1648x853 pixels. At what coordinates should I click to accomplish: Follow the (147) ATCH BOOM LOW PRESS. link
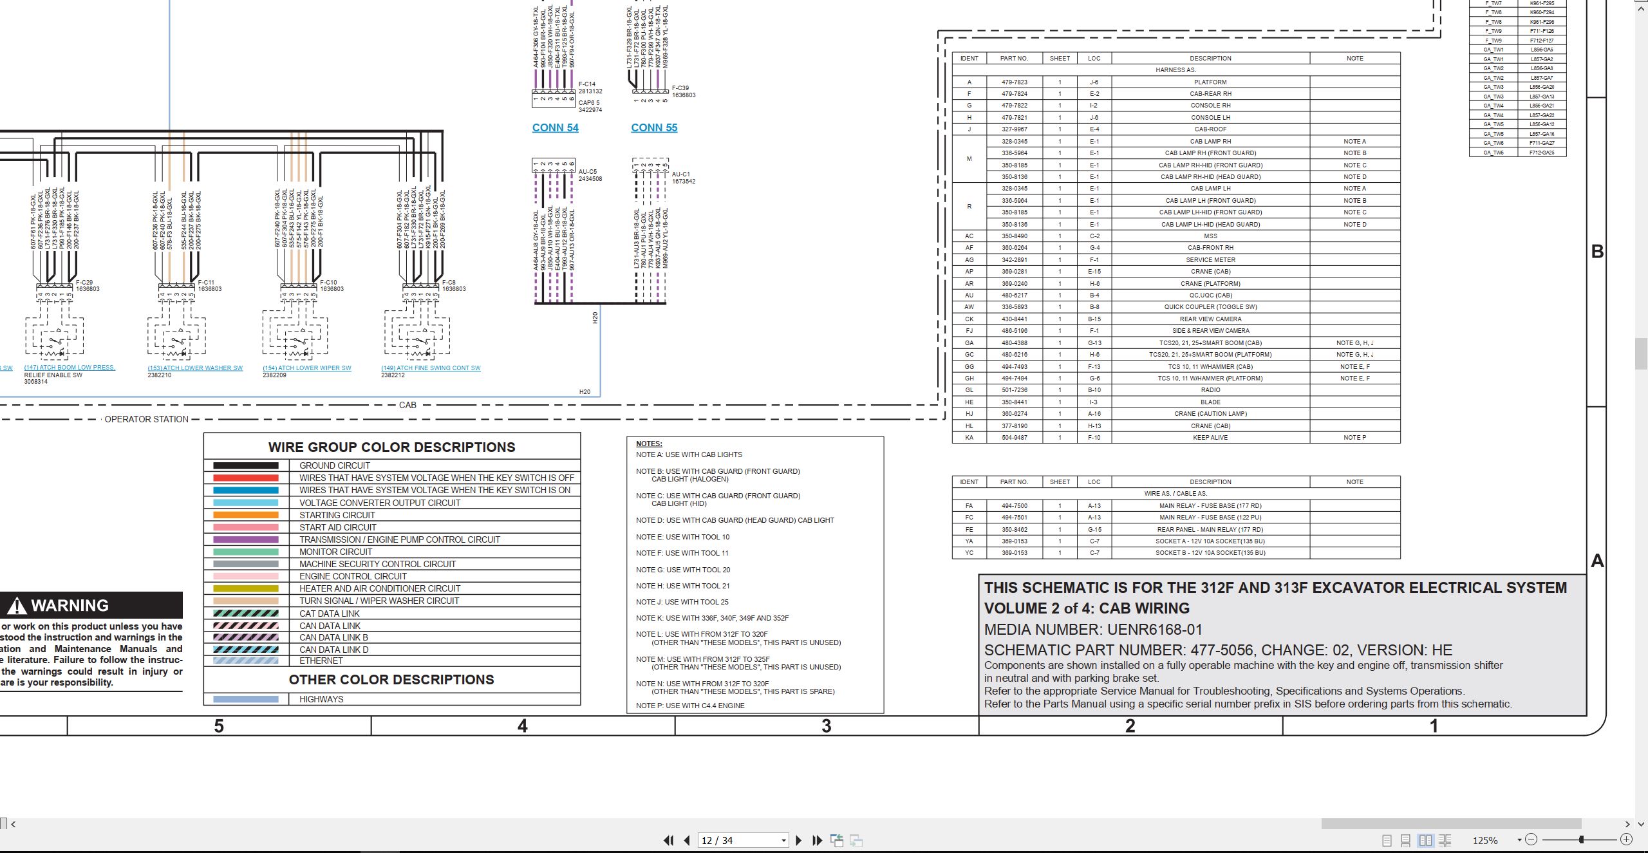tap(70, 368)
